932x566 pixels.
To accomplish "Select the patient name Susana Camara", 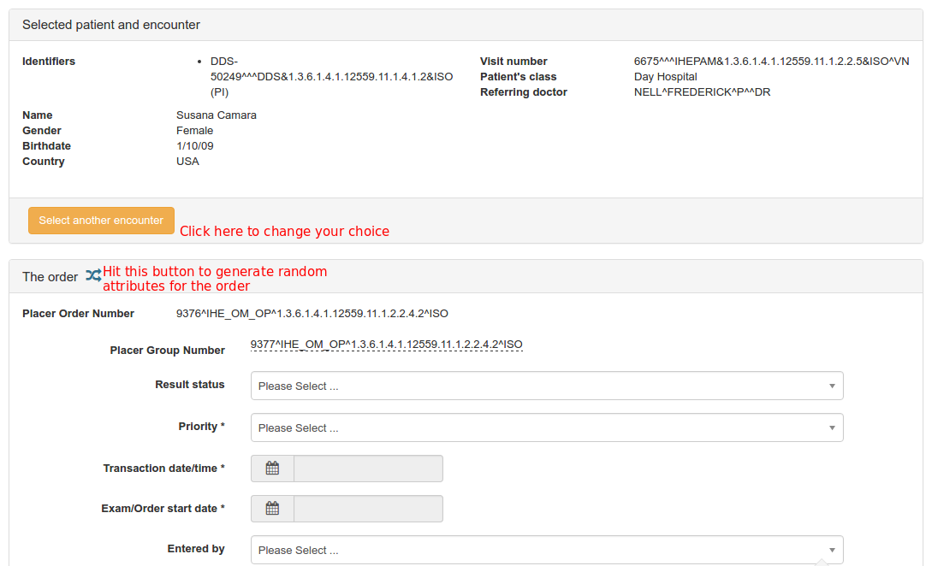I will (x=217, y=115).
